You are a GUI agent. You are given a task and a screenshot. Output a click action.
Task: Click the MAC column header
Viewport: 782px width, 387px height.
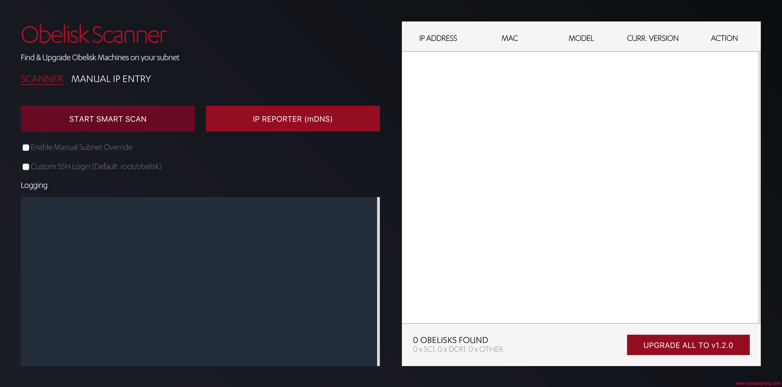tap(509, 38)
